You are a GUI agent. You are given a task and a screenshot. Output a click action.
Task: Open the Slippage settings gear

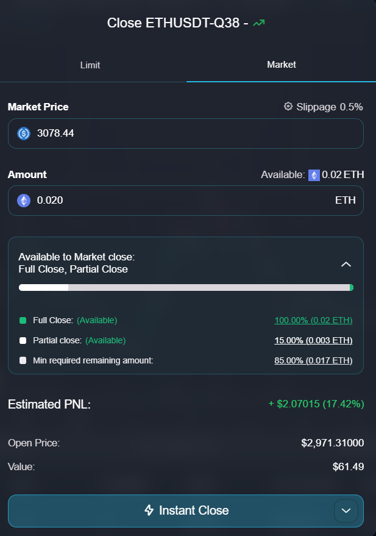pyautogui.click(x=288, y=106)
